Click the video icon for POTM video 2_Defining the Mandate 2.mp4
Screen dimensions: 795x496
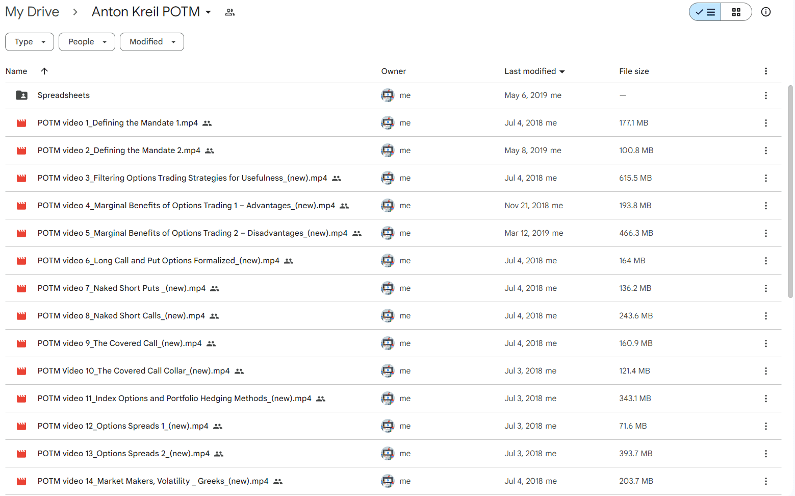click(x=21, y=151)
